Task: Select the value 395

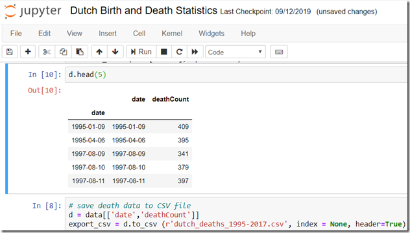Action: [x=183, y=140]
